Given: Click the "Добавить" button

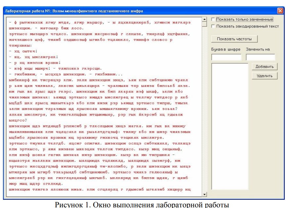Looking at the screenshot, I should (x=265, y=67).
